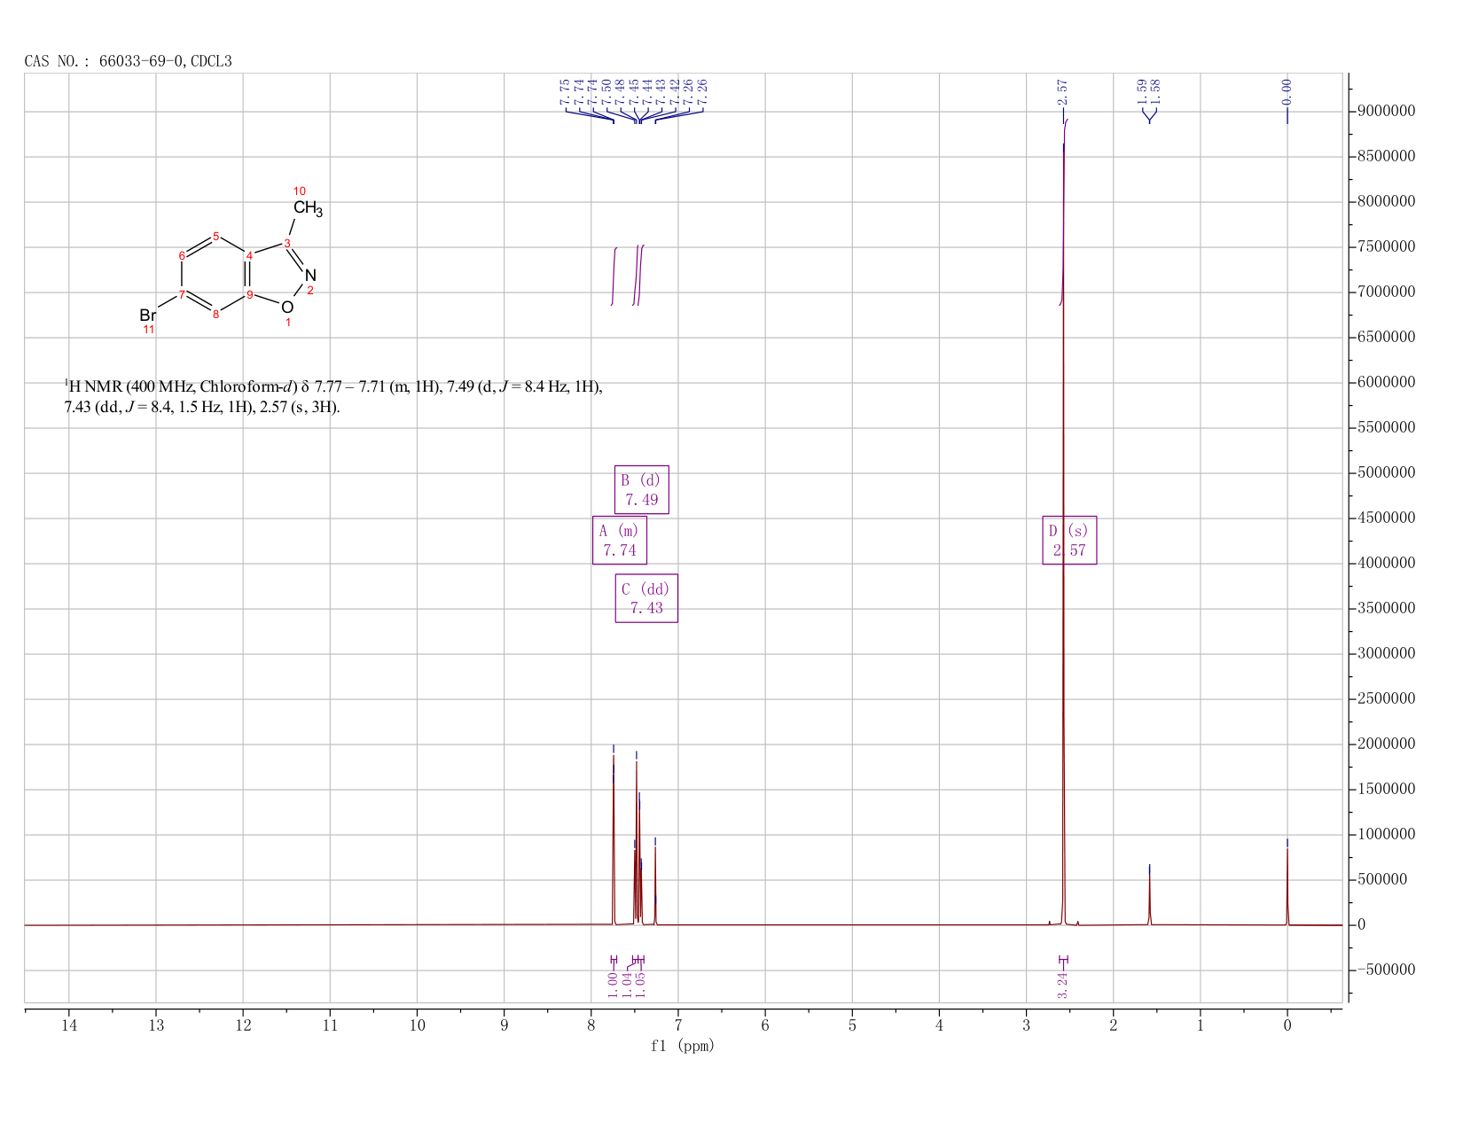This screenshot has width=1463, height=1130.
Task: Click the TMS peak at 0 ppm
Action: 1287,886
